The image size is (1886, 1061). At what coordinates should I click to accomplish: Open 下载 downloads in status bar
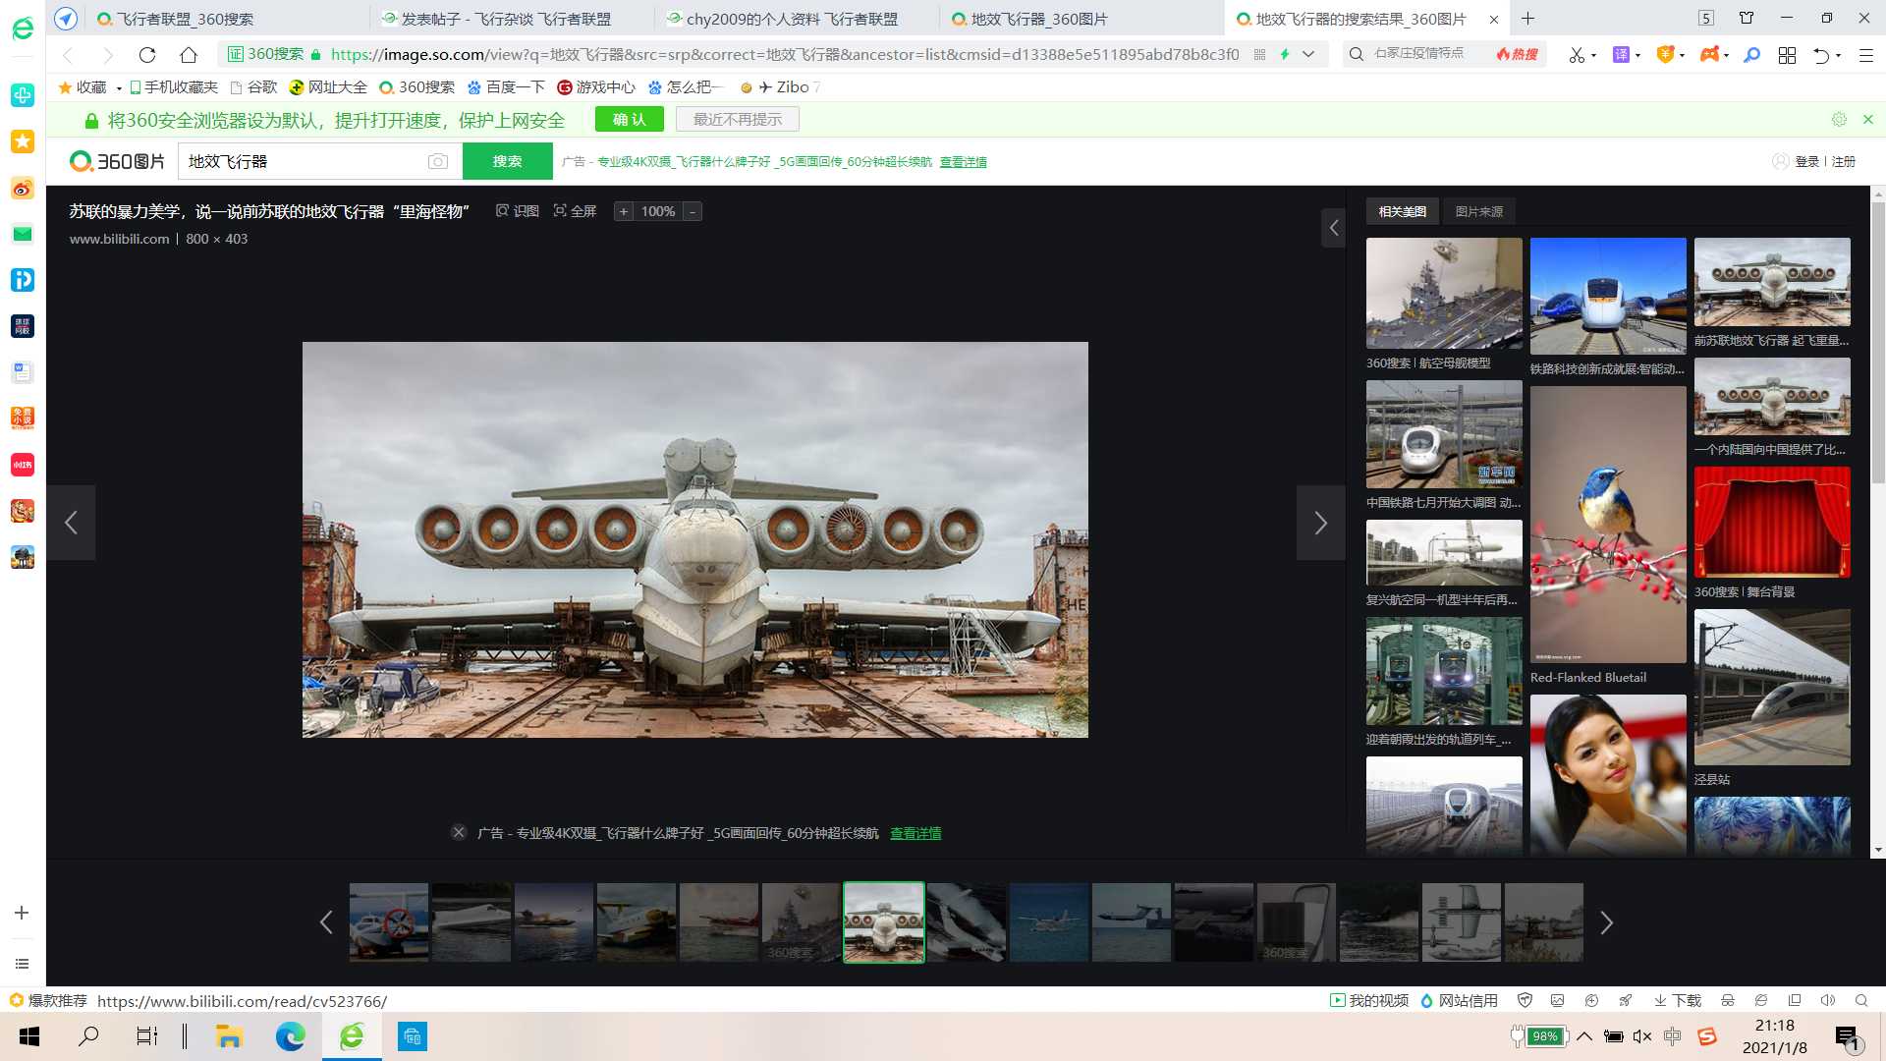click(1678, 1000)
